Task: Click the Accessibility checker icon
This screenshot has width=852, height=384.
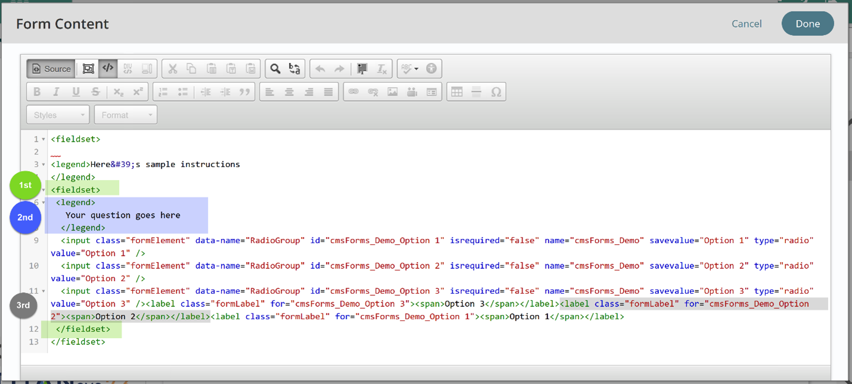Action: pos(431,69)
